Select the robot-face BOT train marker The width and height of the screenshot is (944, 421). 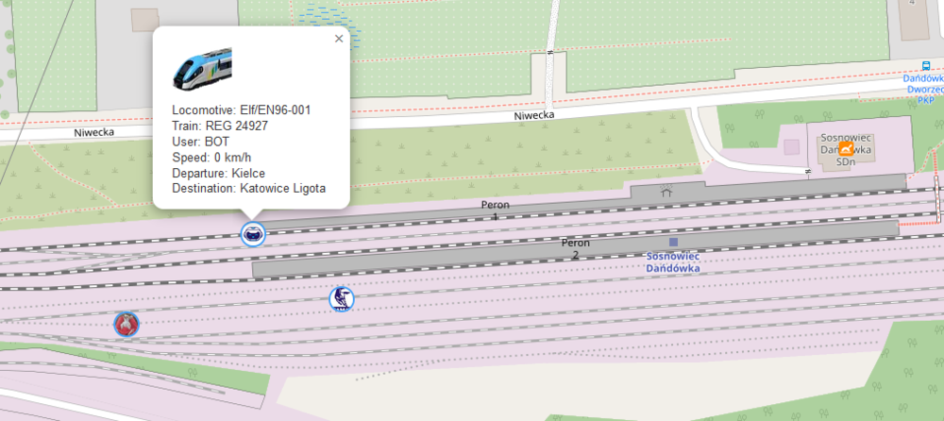[x=253, y=234]
